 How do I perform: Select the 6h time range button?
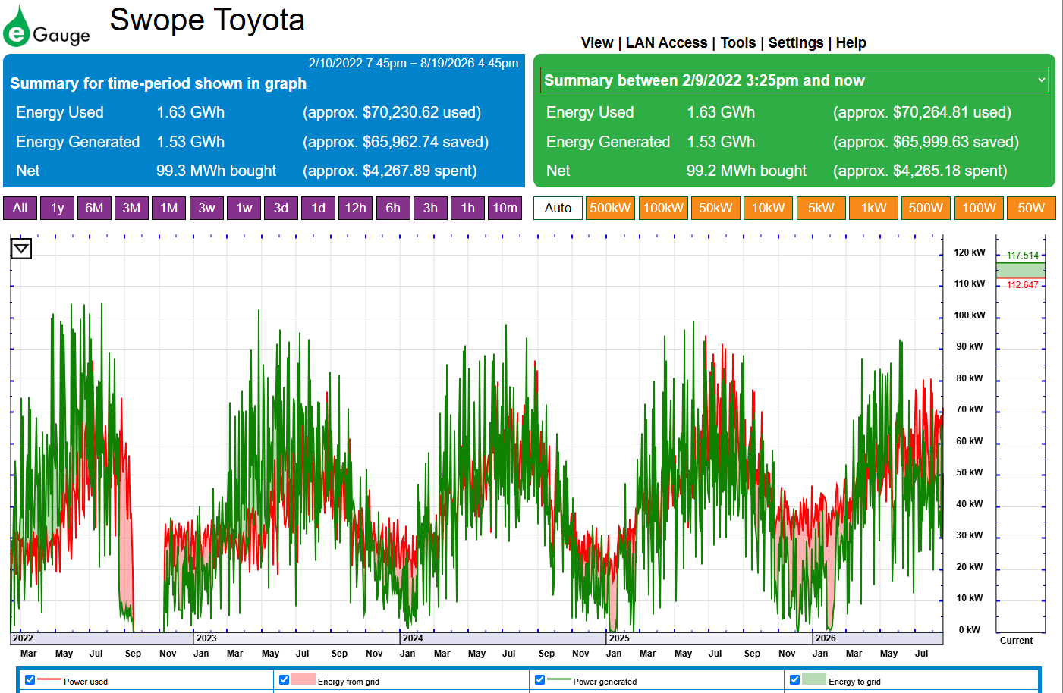(393, 208)
